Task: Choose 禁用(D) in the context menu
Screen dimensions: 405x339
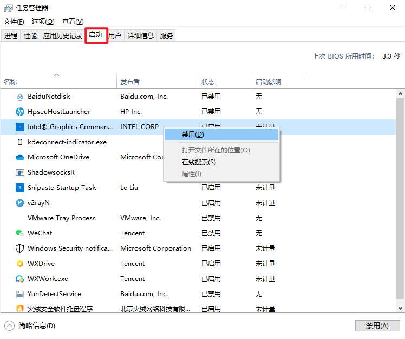Action: [x=221, y=135]
